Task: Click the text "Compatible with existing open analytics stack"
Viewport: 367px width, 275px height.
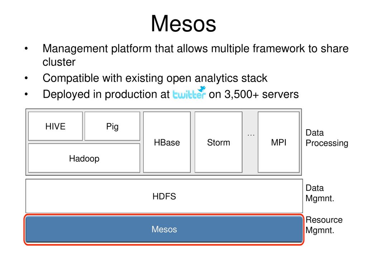Action: click(x=155, y=78)
